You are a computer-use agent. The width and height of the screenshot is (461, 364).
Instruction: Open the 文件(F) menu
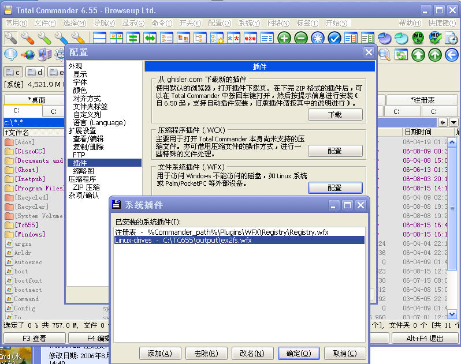pyautogui.click(x=45, y=23)
